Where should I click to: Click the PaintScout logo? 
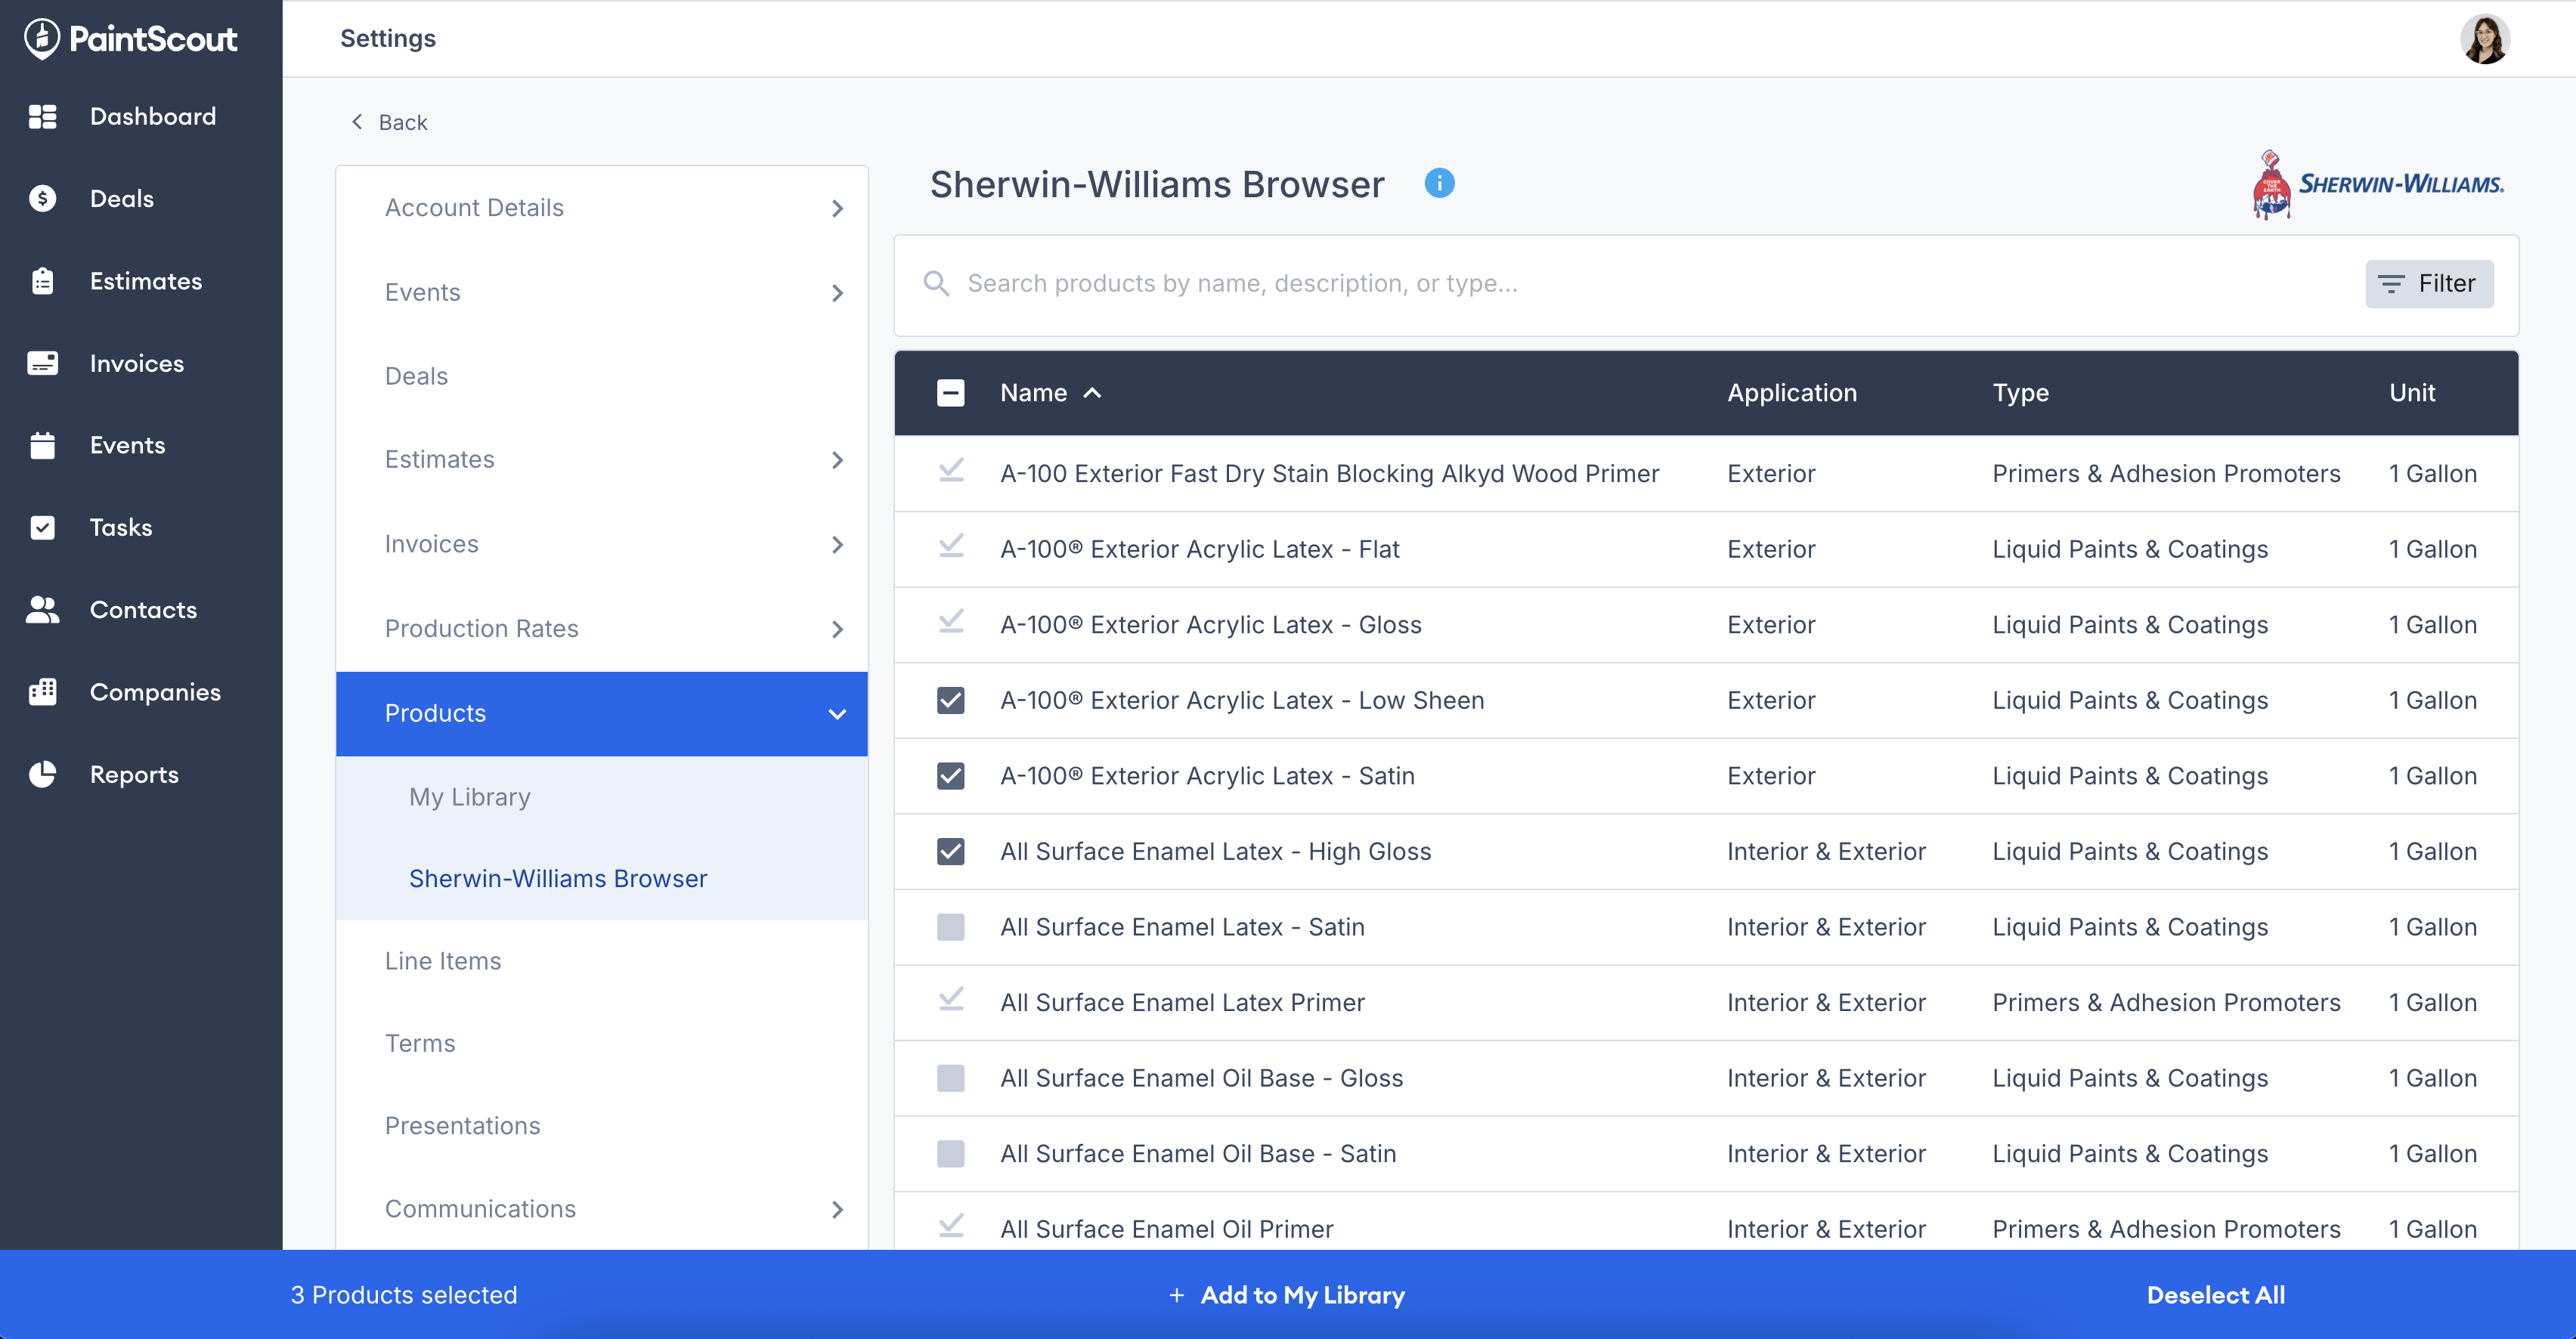(x=131, y=39)
